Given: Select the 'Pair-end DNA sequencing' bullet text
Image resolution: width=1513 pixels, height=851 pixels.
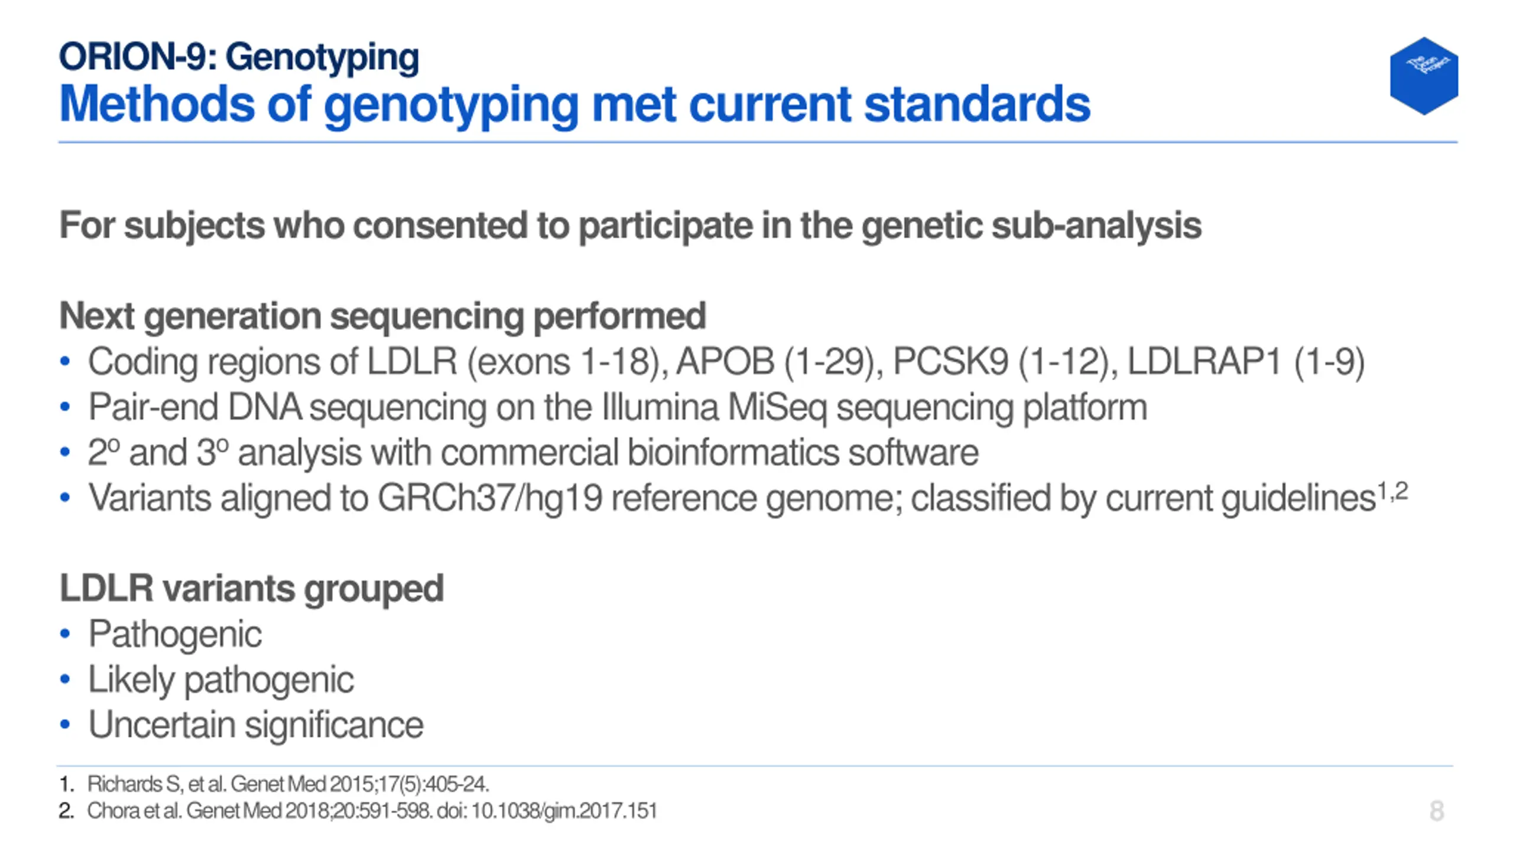Looking at the screenshot, I should [618, 408].
